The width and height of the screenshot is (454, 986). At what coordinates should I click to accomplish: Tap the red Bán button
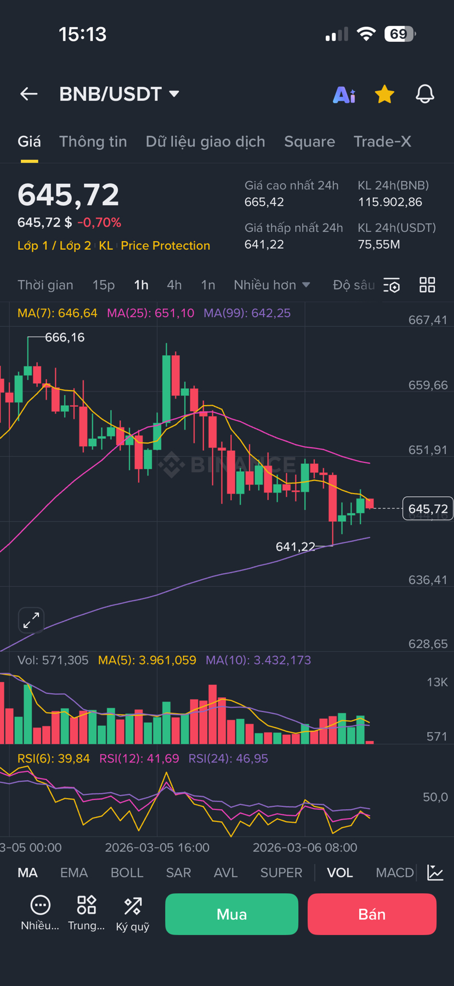372,914
